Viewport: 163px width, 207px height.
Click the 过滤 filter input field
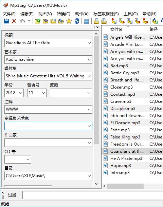92,195
